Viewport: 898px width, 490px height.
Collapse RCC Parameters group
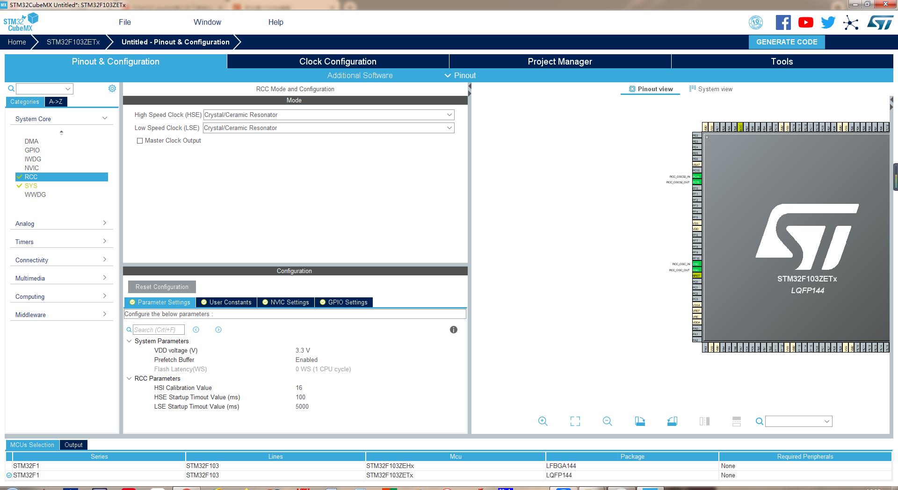(x=130, y=378)
